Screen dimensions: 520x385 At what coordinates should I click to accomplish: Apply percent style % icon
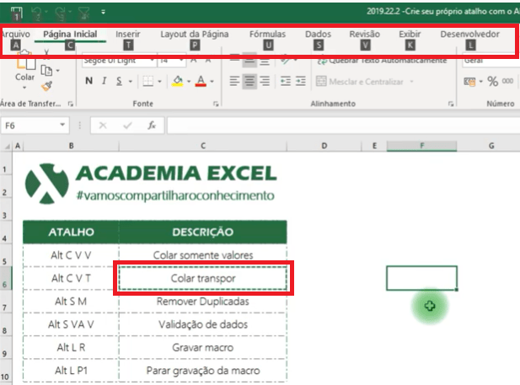[x=492, y=81]
